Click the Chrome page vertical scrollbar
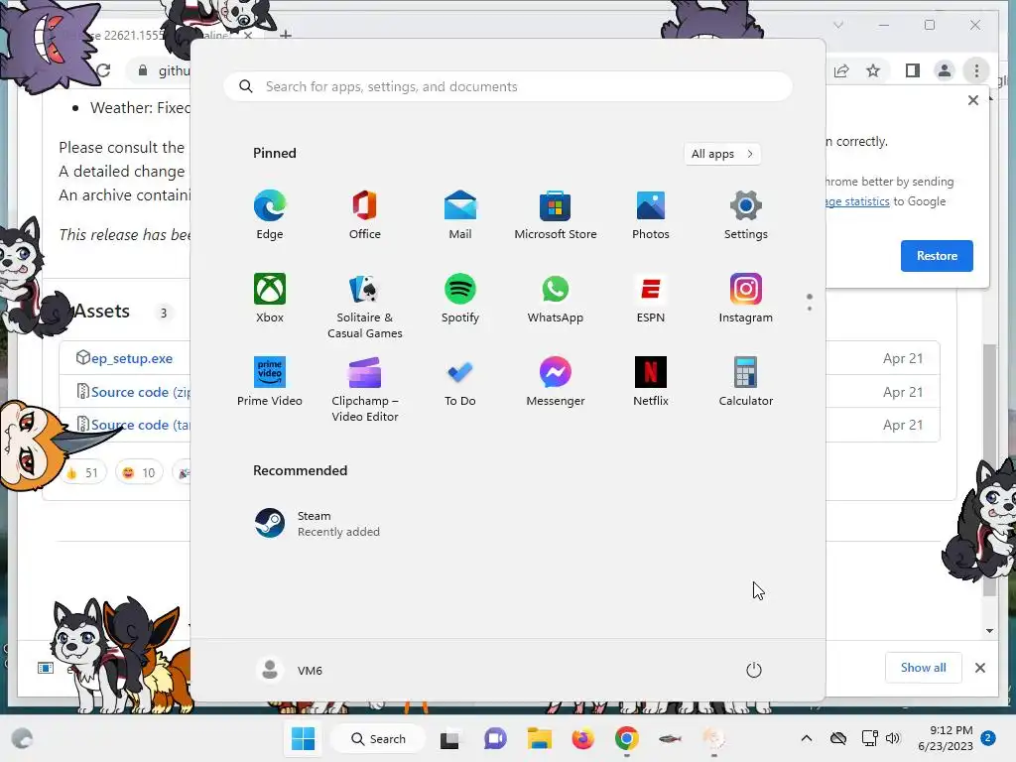The height and width of the screenshot is (762, 1016). pyautogui.click(x=989, y=469)
